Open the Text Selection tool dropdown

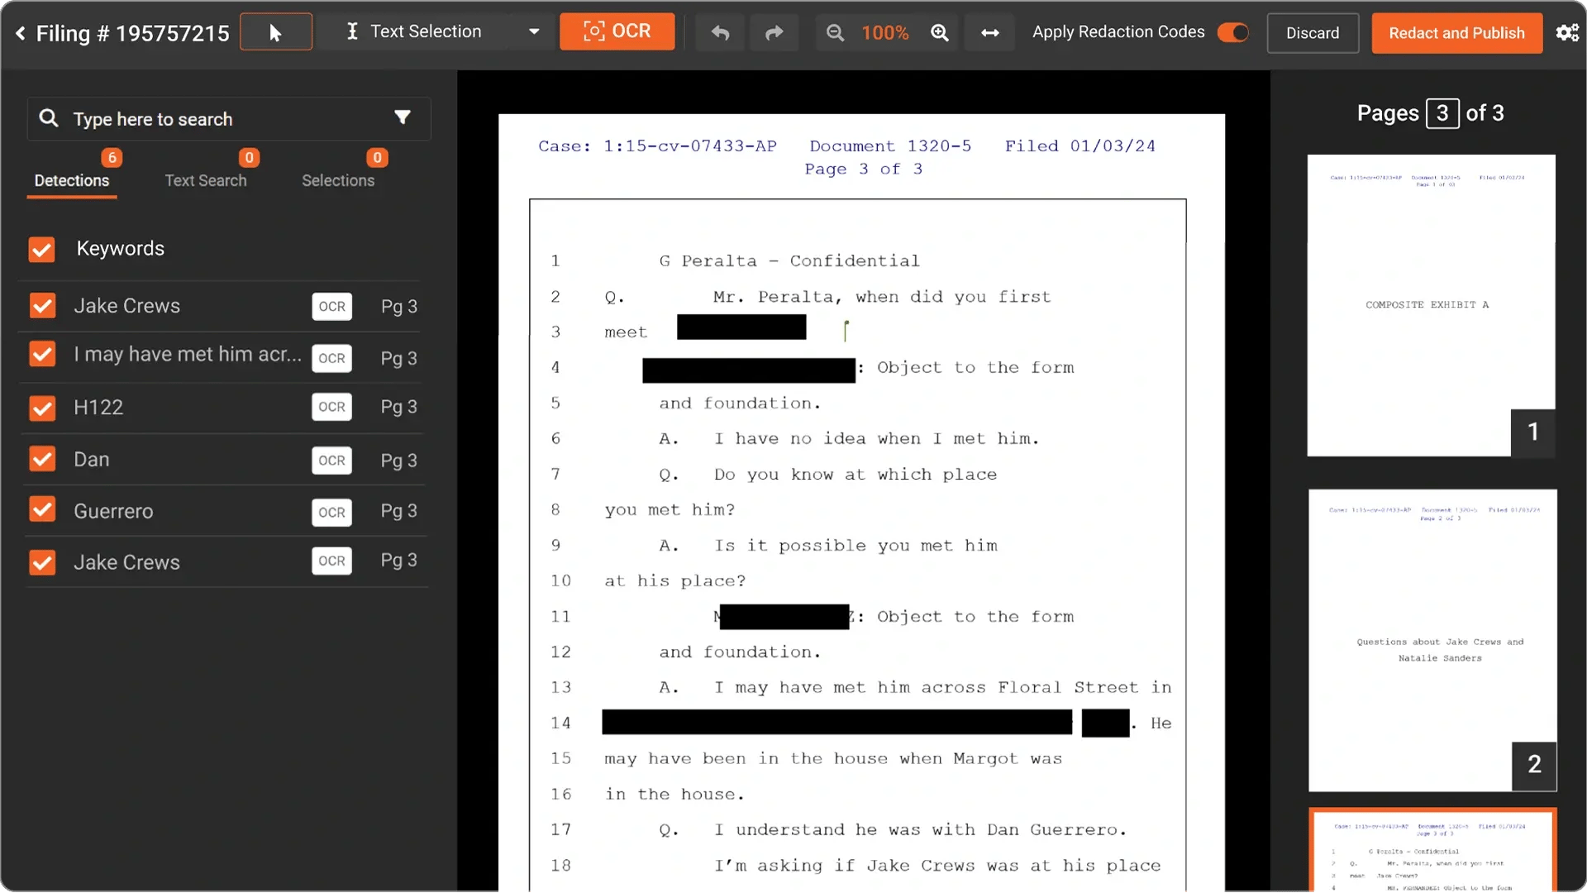534,32
